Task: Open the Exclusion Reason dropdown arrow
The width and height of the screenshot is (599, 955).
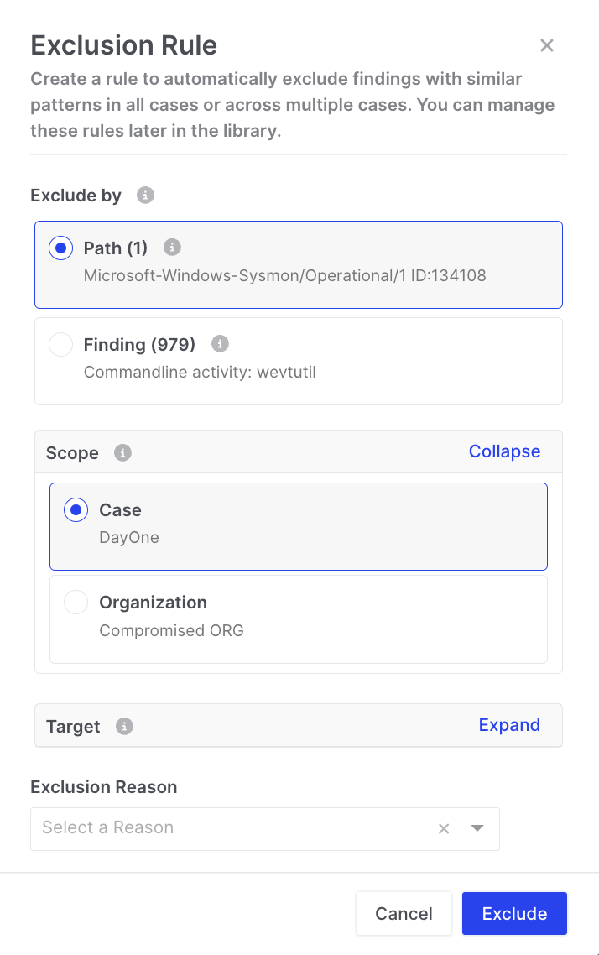Action: point(477,828)
